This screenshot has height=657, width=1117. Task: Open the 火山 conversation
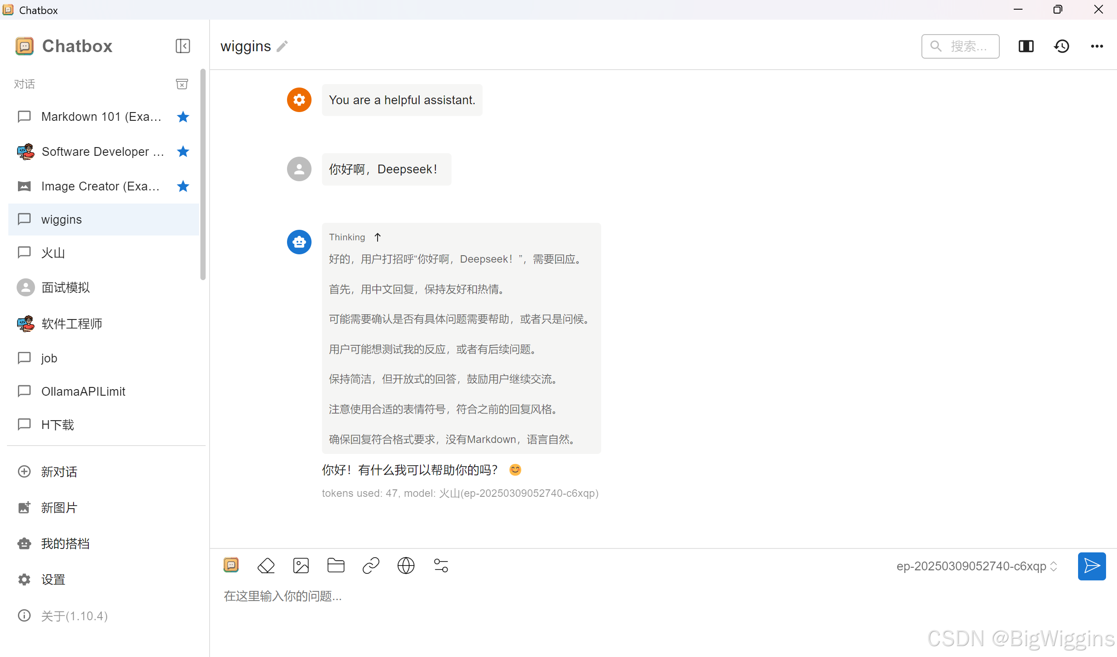tap(53, 253)
